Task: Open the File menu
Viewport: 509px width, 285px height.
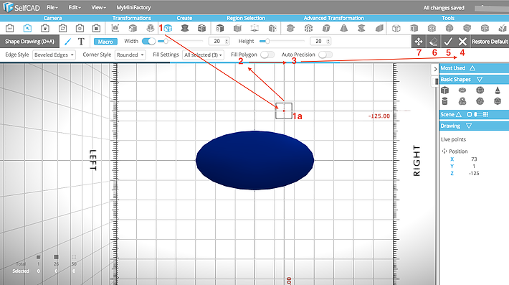Action: pyautogui.click(x=52, y=7)
